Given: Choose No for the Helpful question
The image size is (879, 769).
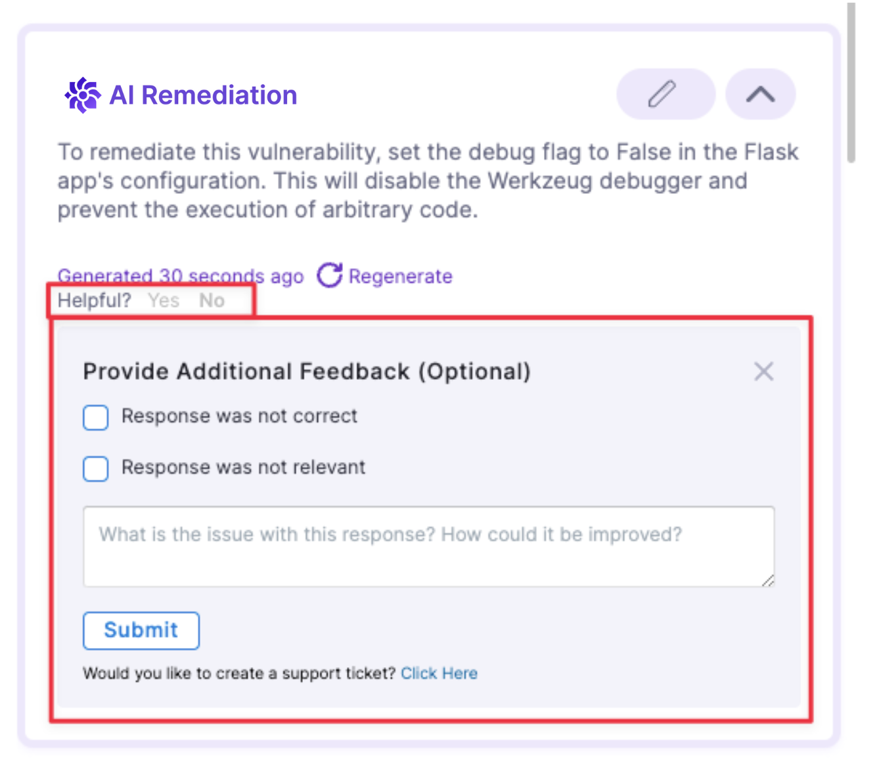Looking at the screenshot, I should pos(212,301).
